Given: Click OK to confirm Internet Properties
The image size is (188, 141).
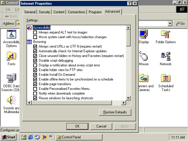Looking at the screenshot, I should tap(77, 126).
